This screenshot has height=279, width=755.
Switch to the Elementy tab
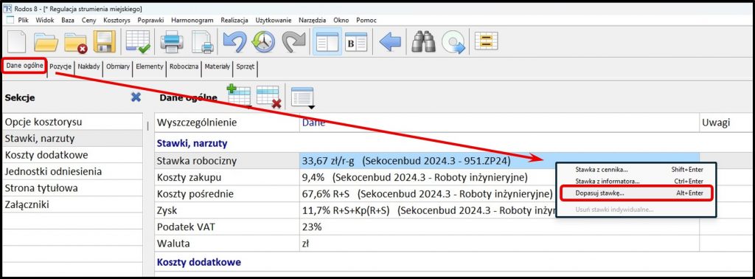[149, 66]
